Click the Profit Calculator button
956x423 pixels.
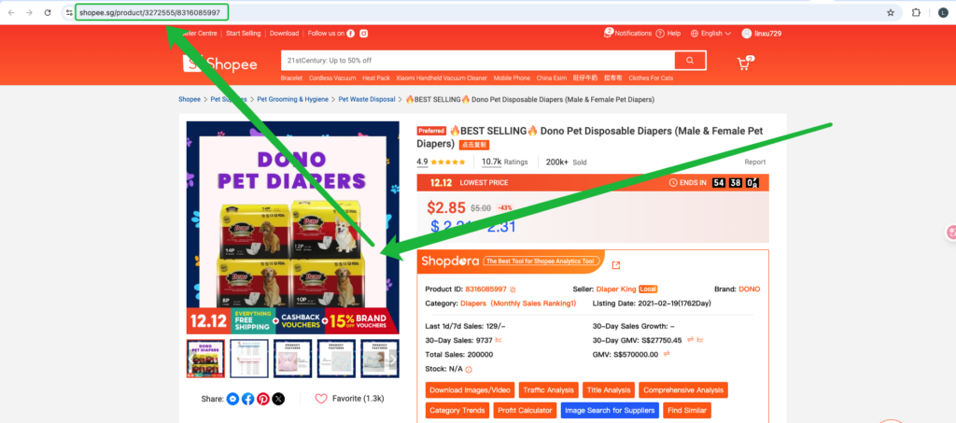click(525, 410)
